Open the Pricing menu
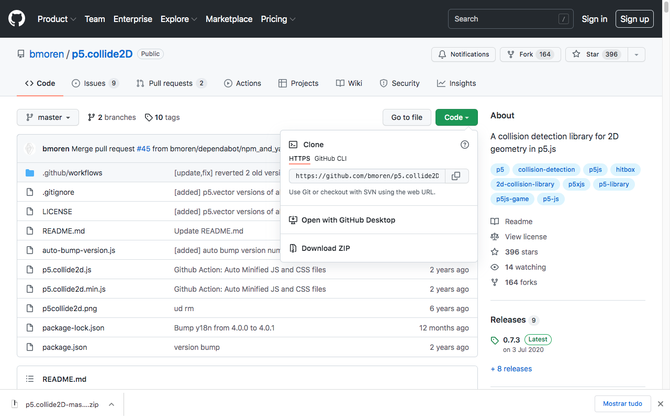The width and height of the screenshot is (670, 419). [x=278, y=19]
